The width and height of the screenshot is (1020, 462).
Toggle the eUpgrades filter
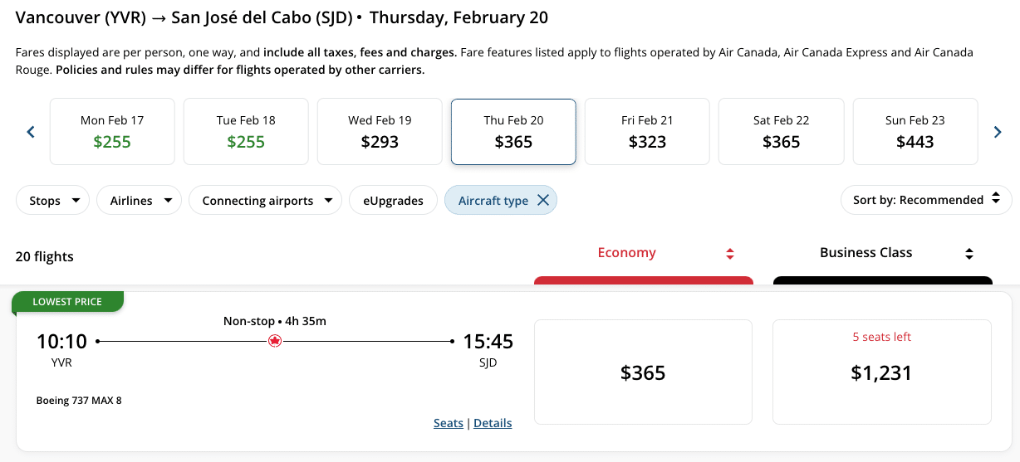coord(393,200)
